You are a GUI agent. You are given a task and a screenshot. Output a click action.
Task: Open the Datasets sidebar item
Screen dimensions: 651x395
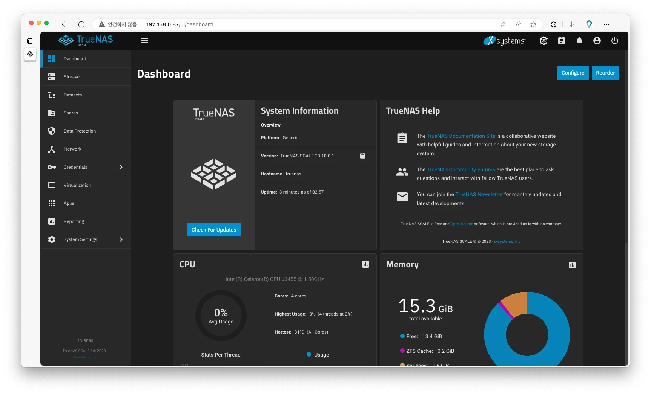73,95
